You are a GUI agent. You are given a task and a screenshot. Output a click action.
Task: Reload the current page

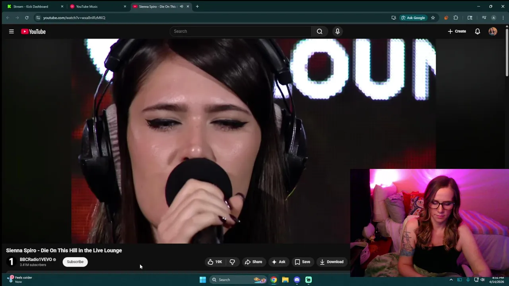coord(27,17)
